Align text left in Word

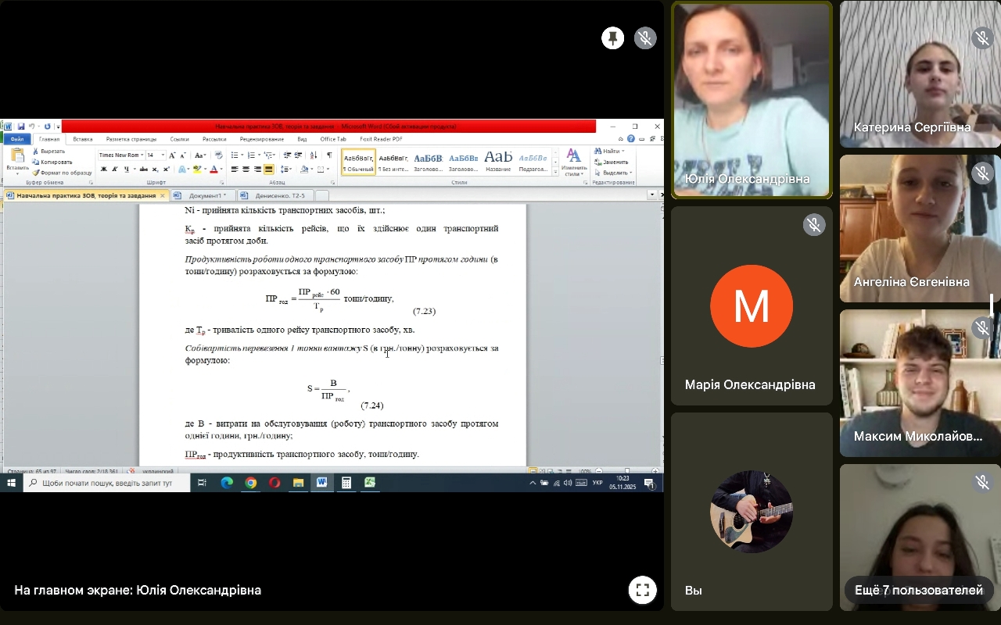pyautogui.click(x=235, y=169)
